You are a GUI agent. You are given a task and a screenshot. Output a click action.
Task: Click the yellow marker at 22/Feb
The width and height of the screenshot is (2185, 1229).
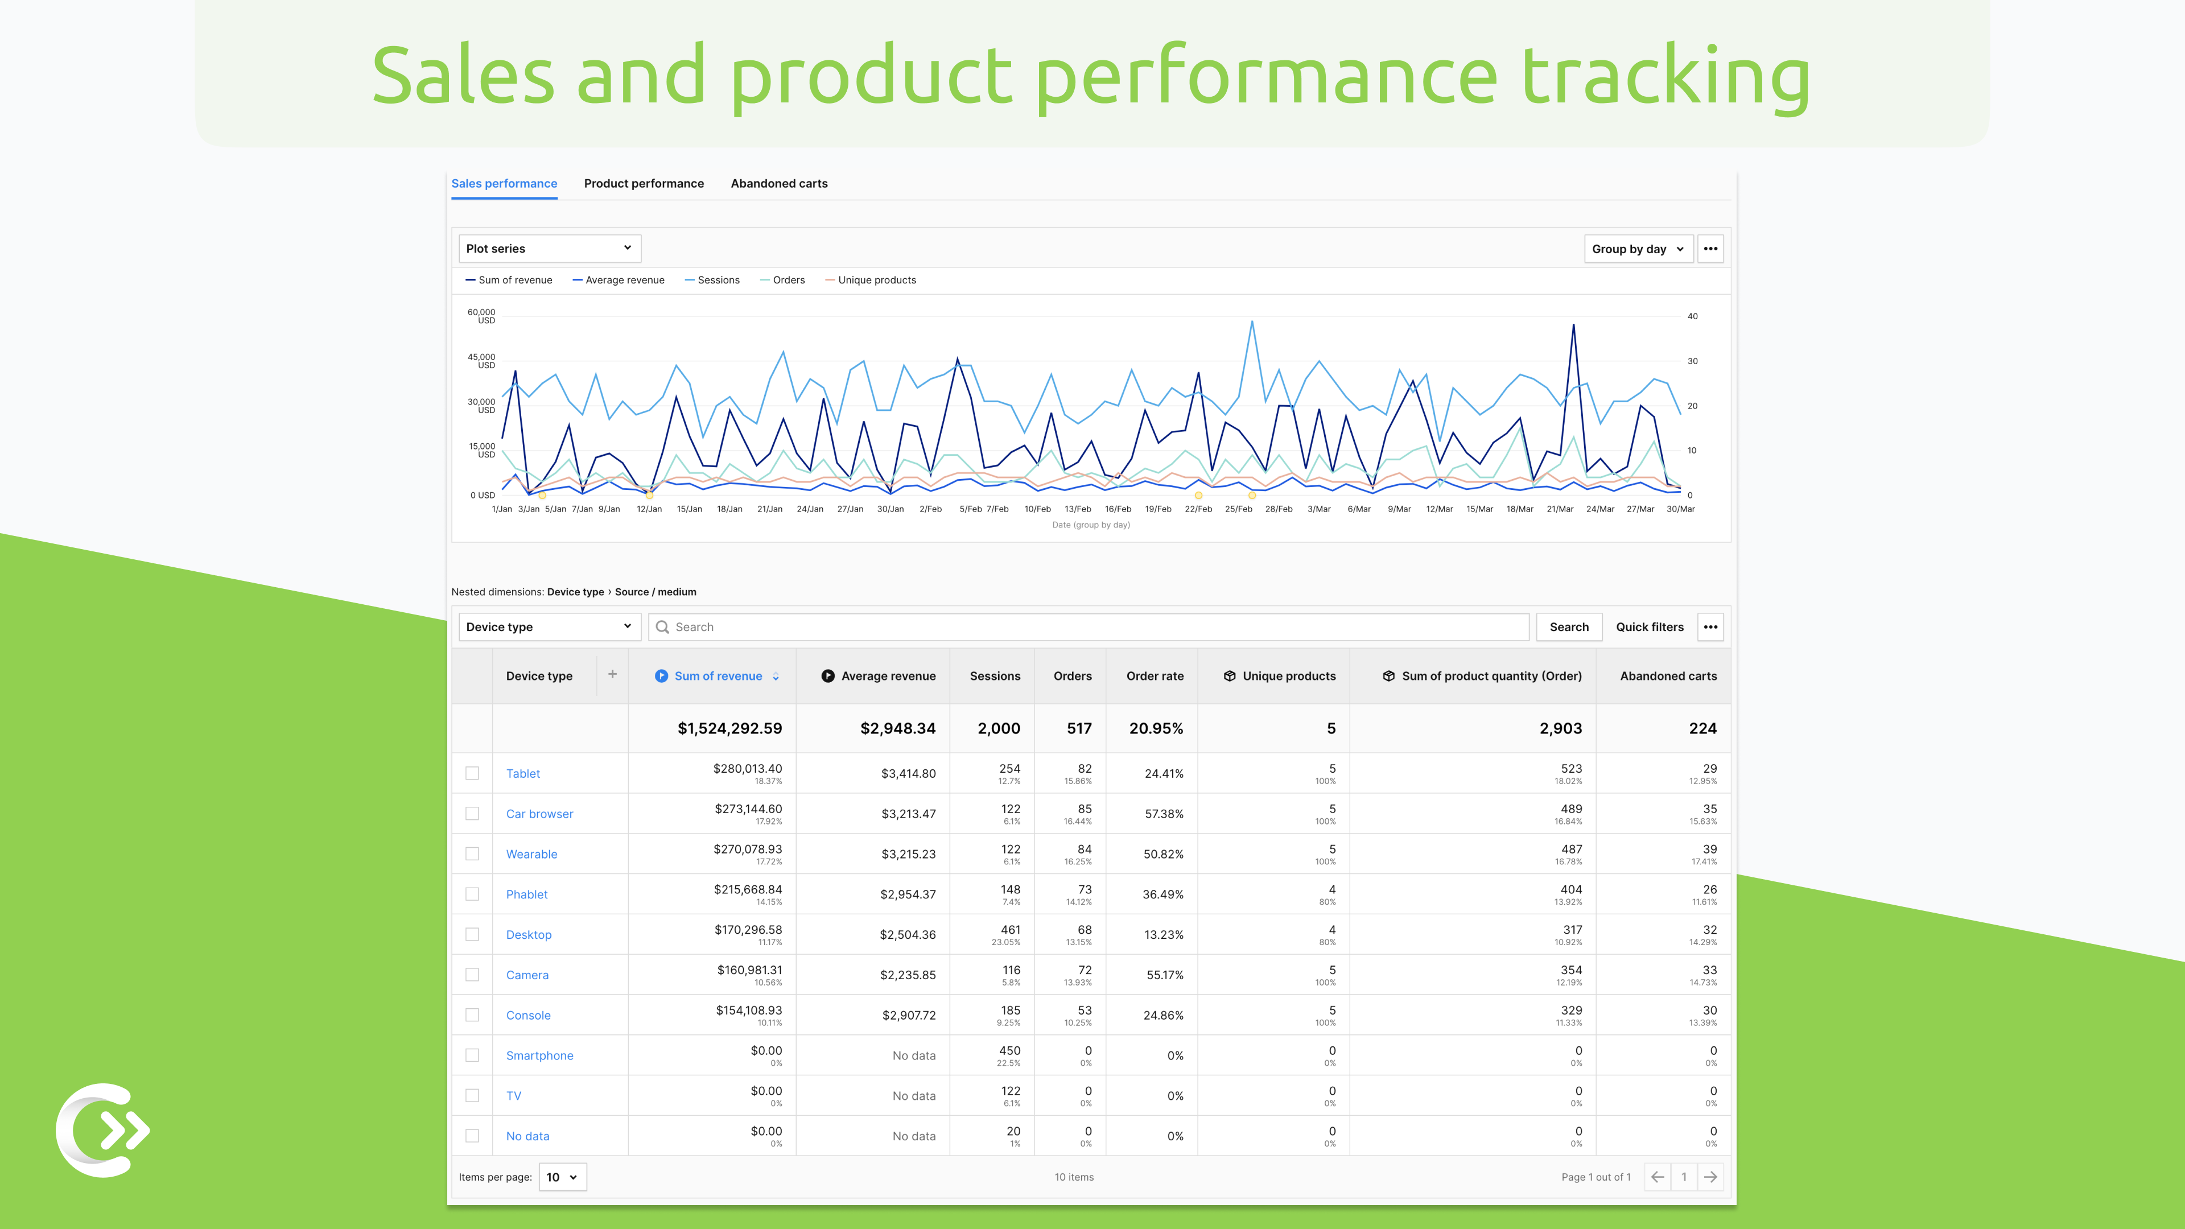[x=1198, y=496]
